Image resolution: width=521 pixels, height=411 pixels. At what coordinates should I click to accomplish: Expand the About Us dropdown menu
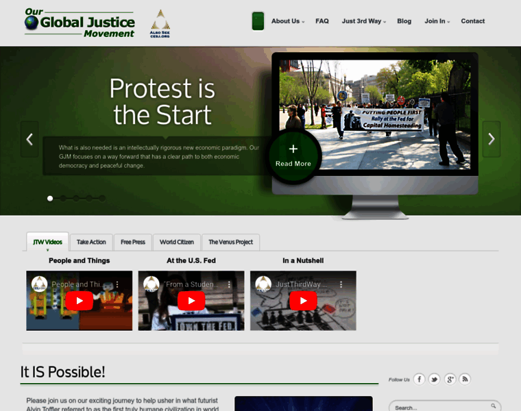tap(288, 21)
